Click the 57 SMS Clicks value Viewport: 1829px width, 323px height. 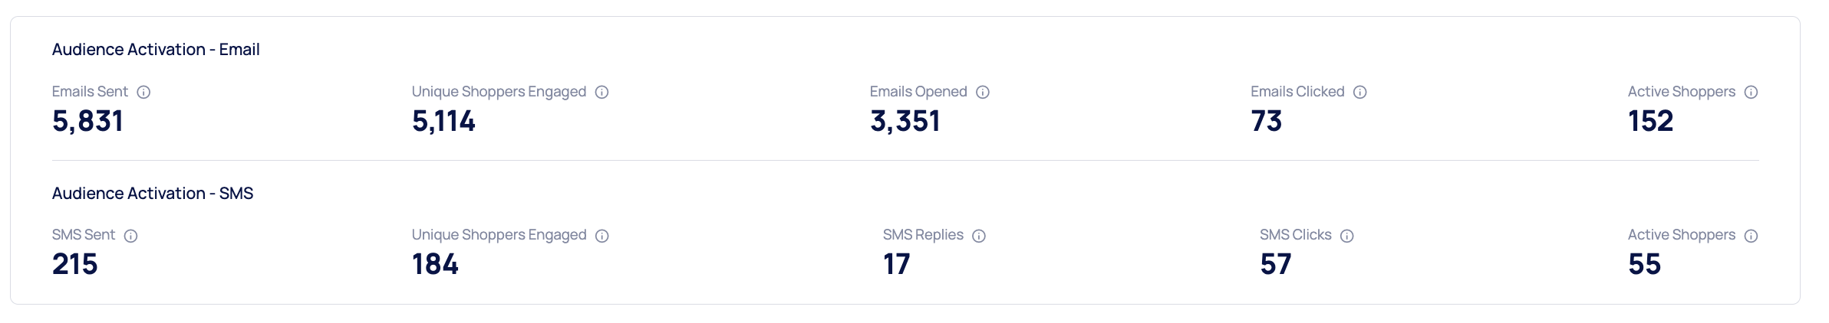tap(1276, 264)
